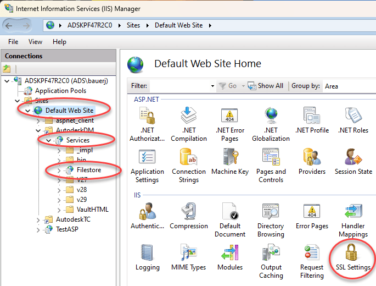Open IIS Error Pages feature
This screenshot has height=286, width=376.
312,216
